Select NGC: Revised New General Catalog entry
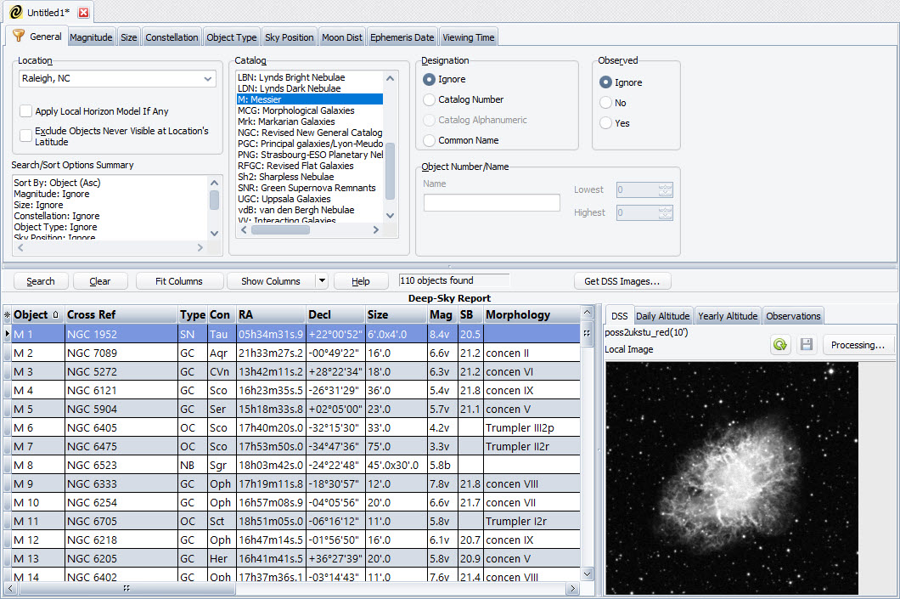 coord(309,133)
